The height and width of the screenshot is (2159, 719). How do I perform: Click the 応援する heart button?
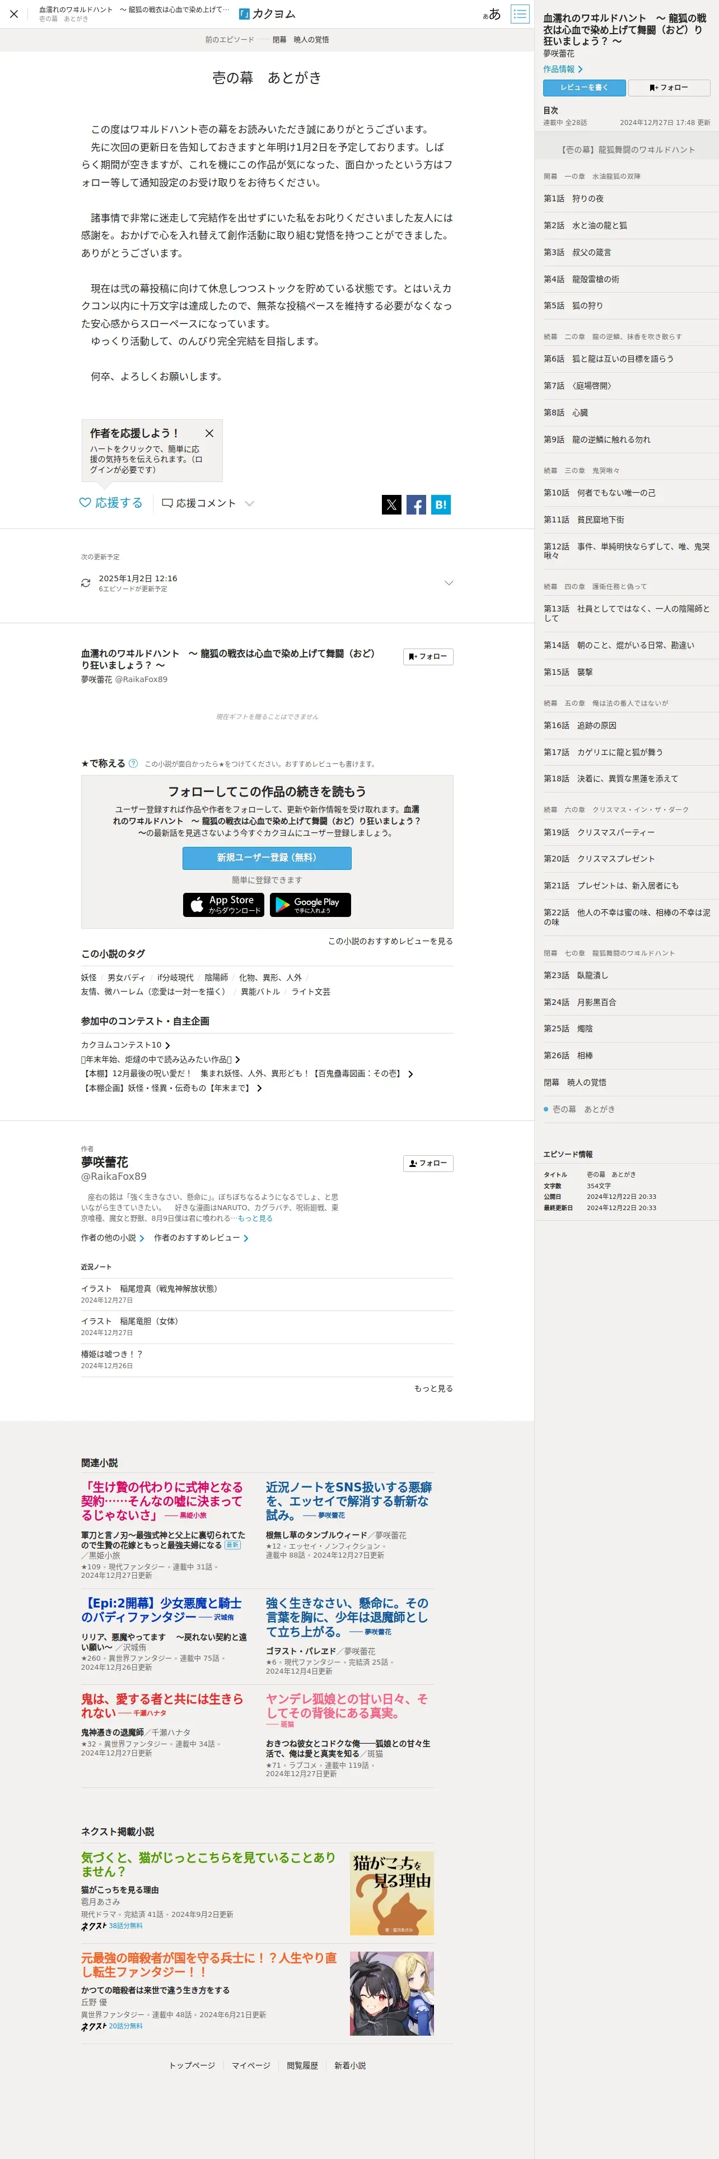(x=111, y=503)
